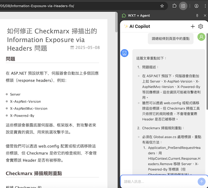Click the WXT + Agent panel title
The height and width of the screenshot is (188, 208).
139,16
